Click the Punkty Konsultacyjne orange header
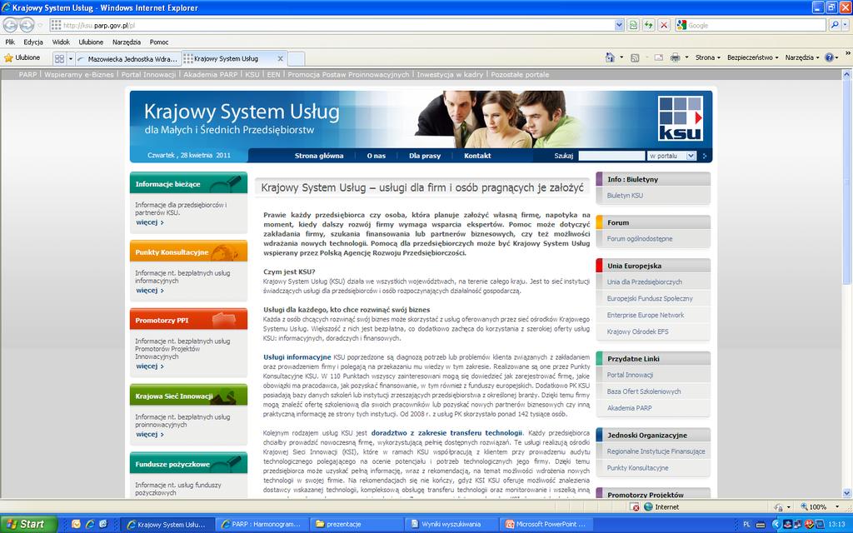The height and width of the screenshot is (533, 853). pyautogui.click(x=188, y=252)
